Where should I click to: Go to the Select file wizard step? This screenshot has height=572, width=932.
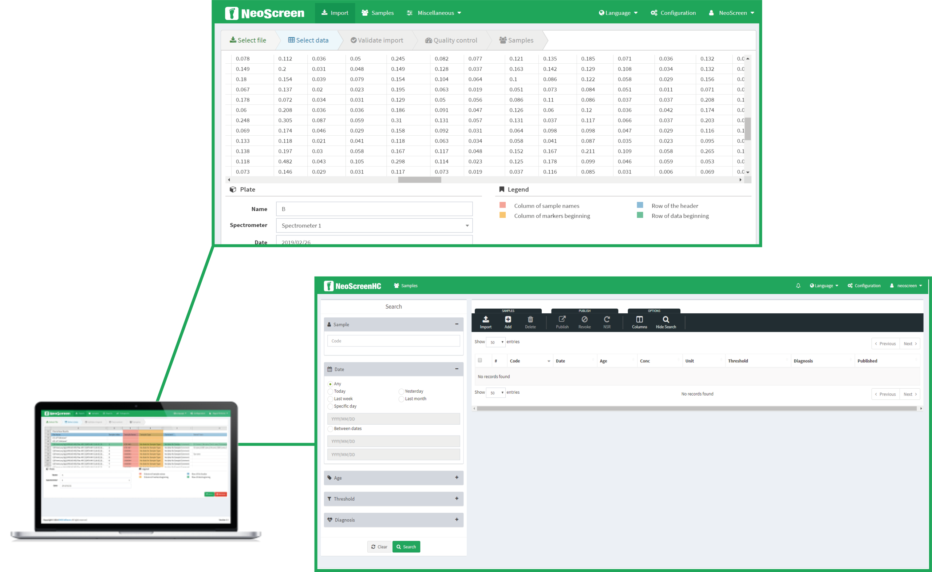coord(248,40)
